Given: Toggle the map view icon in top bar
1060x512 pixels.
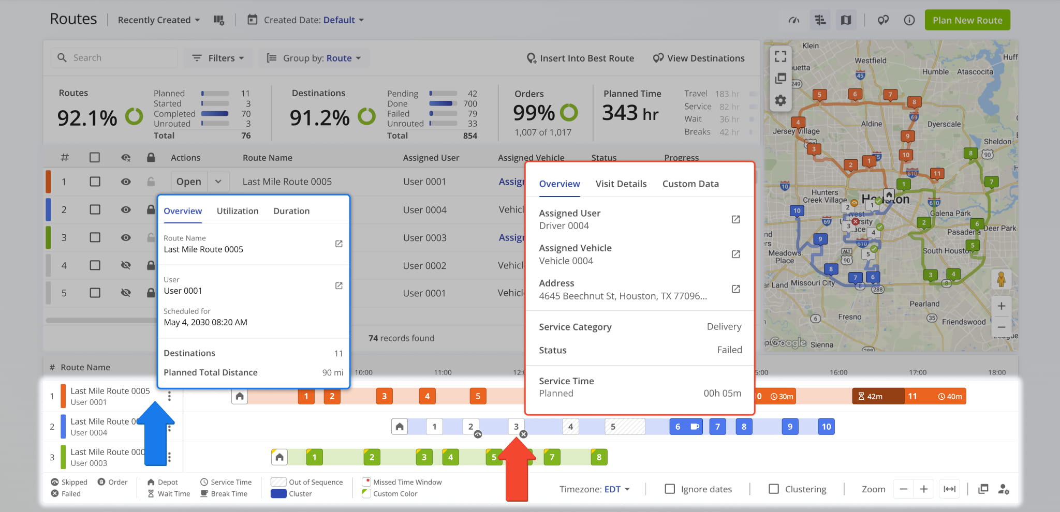Looking at the screenshot, I should point(846,20).
